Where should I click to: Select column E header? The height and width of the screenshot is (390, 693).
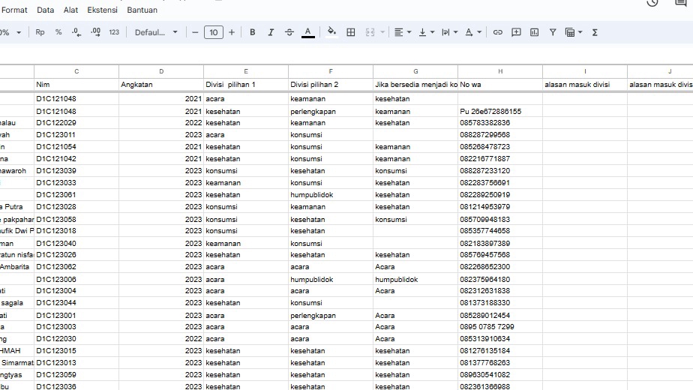click(x=246, y=71)
